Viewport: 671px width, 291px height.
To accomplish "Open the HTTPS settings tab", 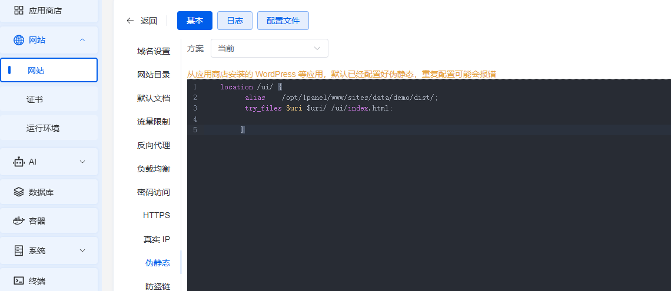I will 157,215.
